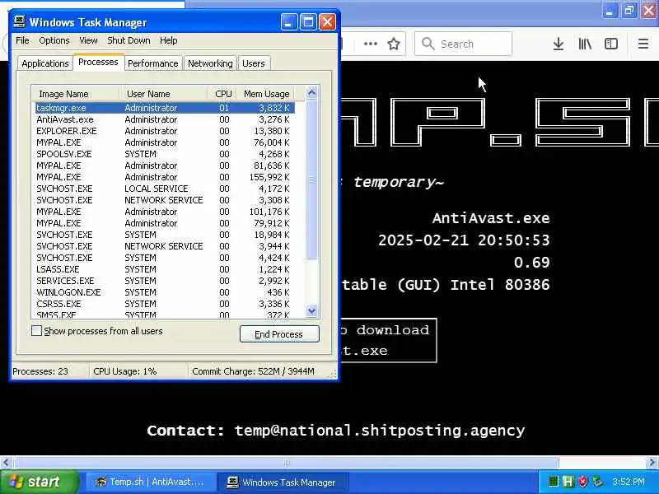Switch to Temp.sh AntiAvast taskbar button

point(150,482)
